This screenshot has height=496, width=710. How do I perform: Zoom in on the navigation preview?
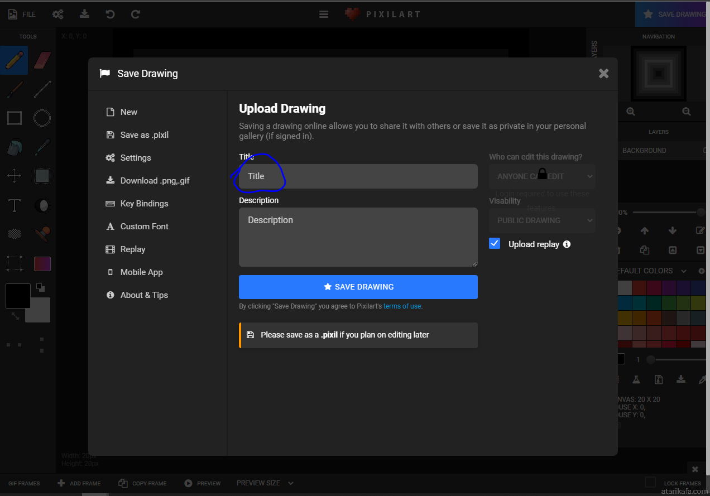(631, 112)
